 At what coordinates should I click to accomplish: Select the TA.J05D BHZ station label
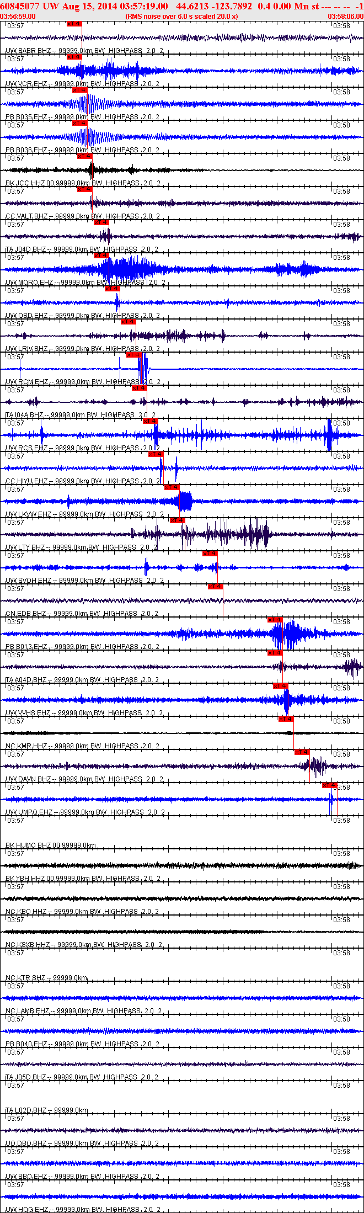click(x=82, y=1077)
